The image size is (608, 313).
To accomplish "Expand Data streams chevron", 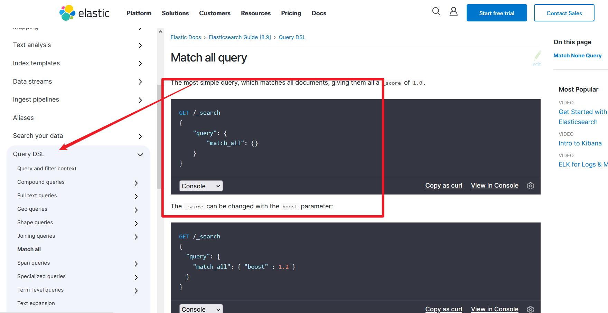I will pyautogui.click(x=140, y=82).
